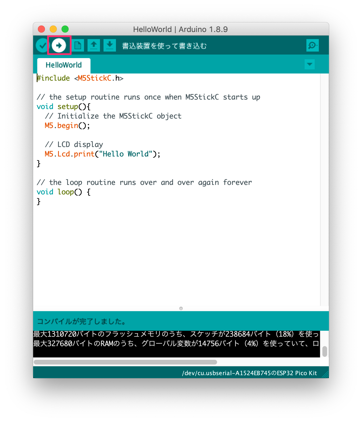Expand the tab dropdown menu arrow
Image resolution: width=362 pixels, height=422 pixels.
[x=310, y=64]
